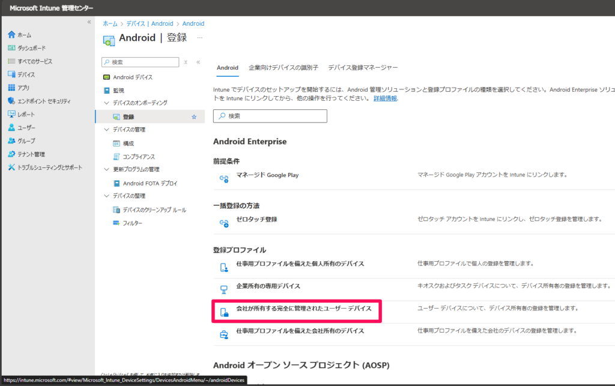Select コンプライアンス menu item text

tap(139, 157)
